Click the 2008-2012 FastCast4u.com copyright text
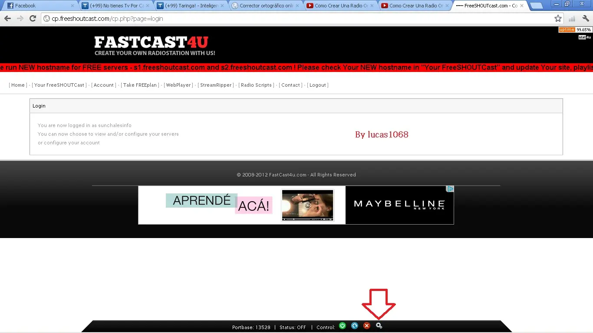Image resolution: width=593 pixels, height=333 pixels. [x=296, y=175]
